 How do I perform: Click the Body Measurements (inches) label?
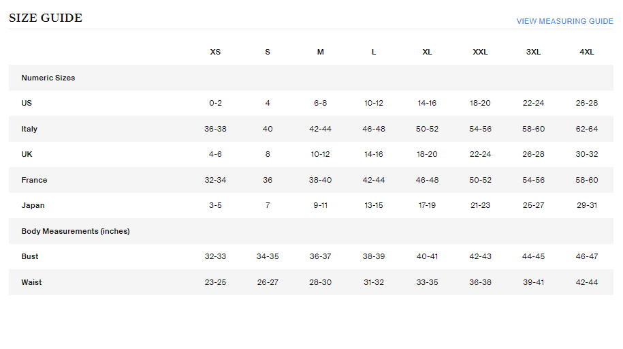[x=76, y=231]
